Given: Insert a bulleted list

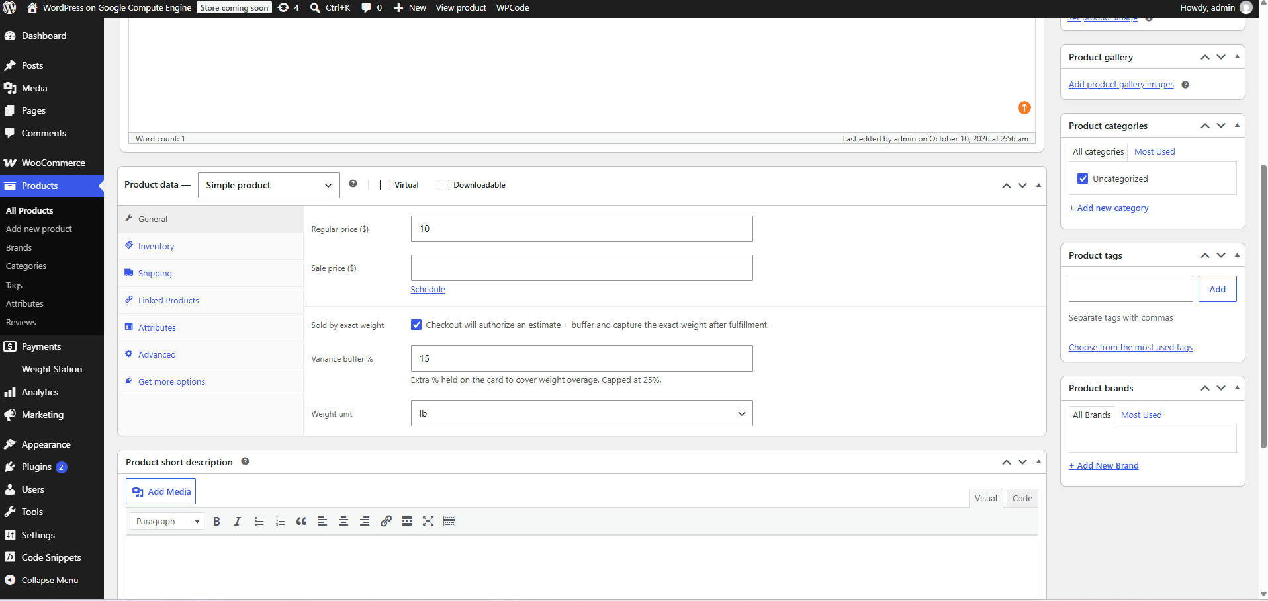Looking at the screenshot, I should 259,521.
